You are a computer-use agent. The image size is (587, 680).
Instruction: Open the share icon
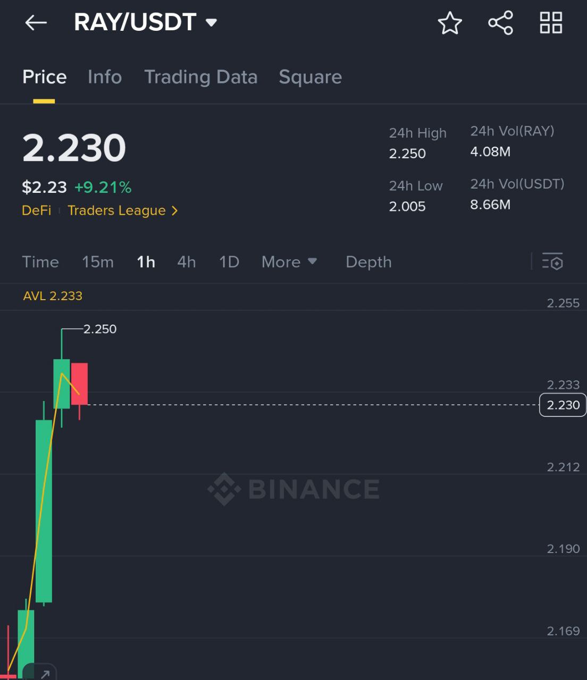coord(500,23)
